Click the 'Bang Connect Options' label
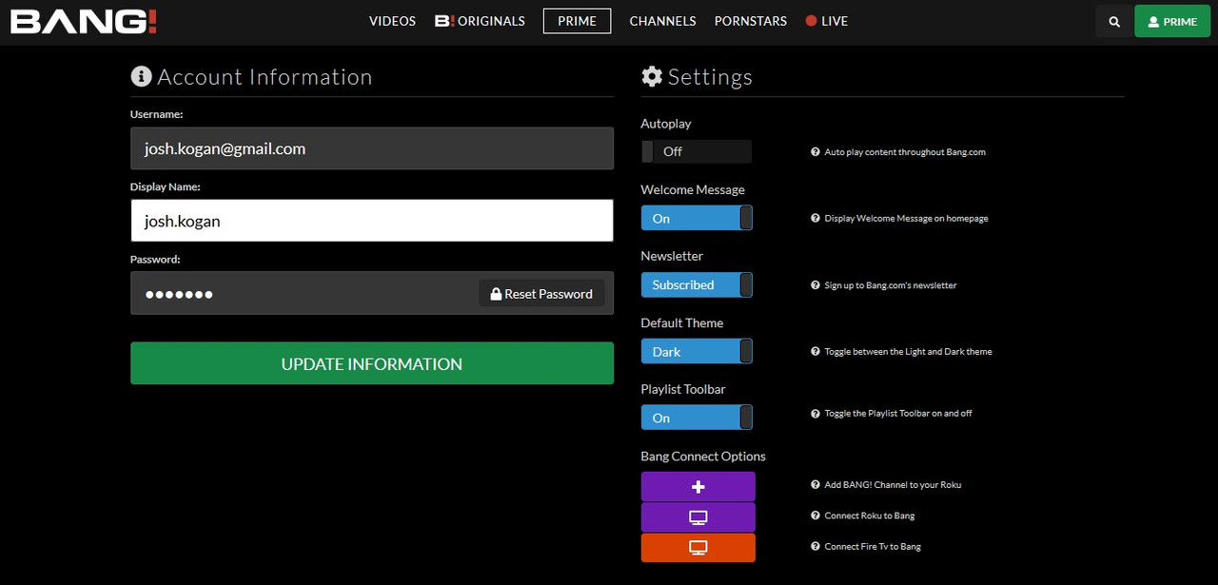Image resolution: width=1218 pixels, height=585 pixels. (x=703, y=457)
